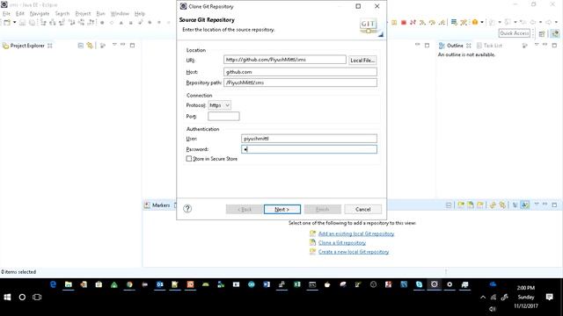Click the Quick Access search box
The height and width of the screenshot is (316, 563).
click(514, 33)
